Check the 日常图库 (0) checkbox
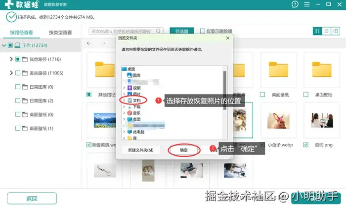The height and width of the screenshot is (210, 346). coord(18,87)
